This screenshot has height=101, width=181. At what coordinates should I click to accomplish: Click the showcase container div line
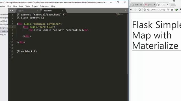[x=40, y=24]
